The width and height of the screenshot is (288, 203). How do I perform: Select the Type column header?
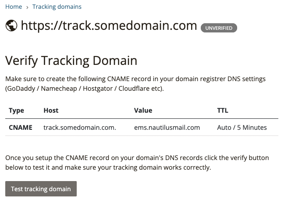16,110
